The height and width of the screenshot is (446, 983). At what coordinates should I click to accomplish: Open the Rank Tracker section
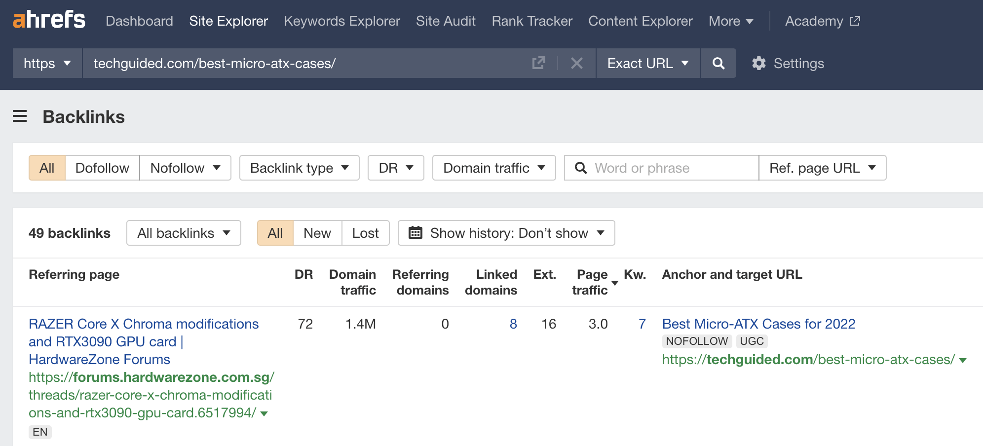click(531, 21)
